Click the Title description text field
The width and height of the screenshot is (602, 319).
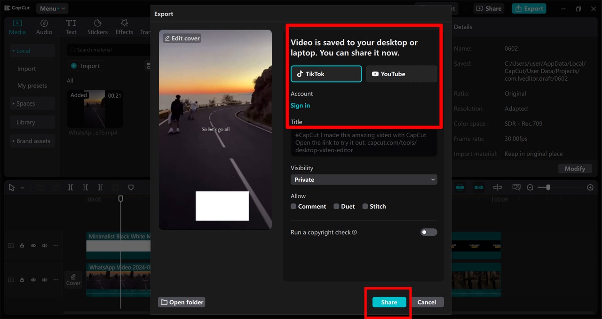pyautogui.click(x=364, y=143)
